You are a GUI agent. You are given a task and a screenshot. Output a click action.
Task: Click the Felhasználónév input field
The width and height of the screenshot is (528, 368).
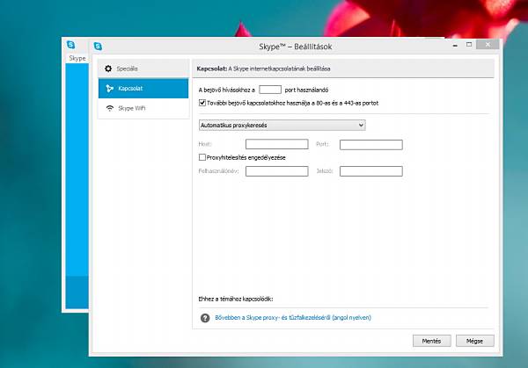pyautogui.click(x=277, y=171)
